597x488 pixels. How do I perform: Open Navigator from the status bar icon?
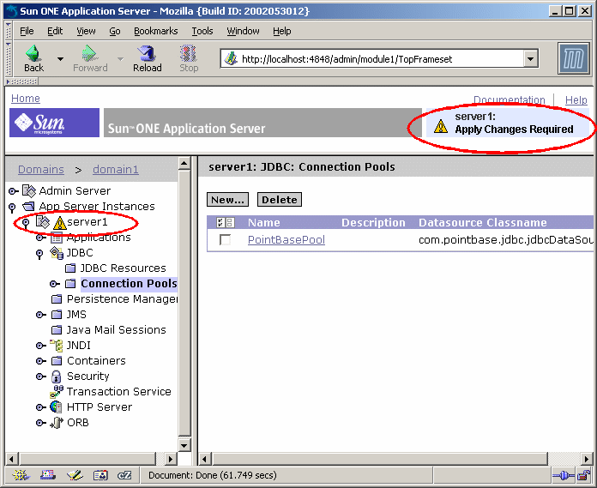click(x=21, y=474)
